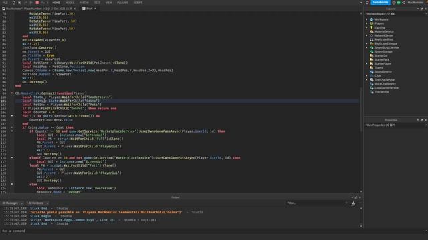Viewport: 428px width, 240px height.
Task: Click the 'Workspace.Eggs.Common.BuyE' script output line
Action: pos(93,220)
